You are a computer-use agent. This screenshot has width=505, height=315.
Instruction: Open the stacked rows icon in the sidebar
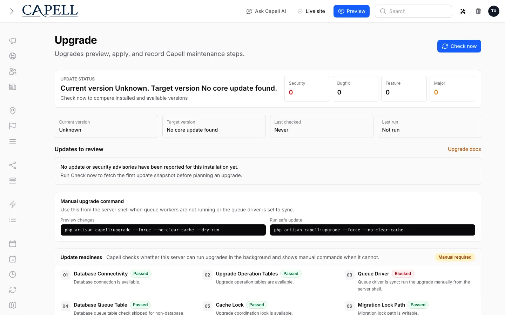(x=13, y=181)
